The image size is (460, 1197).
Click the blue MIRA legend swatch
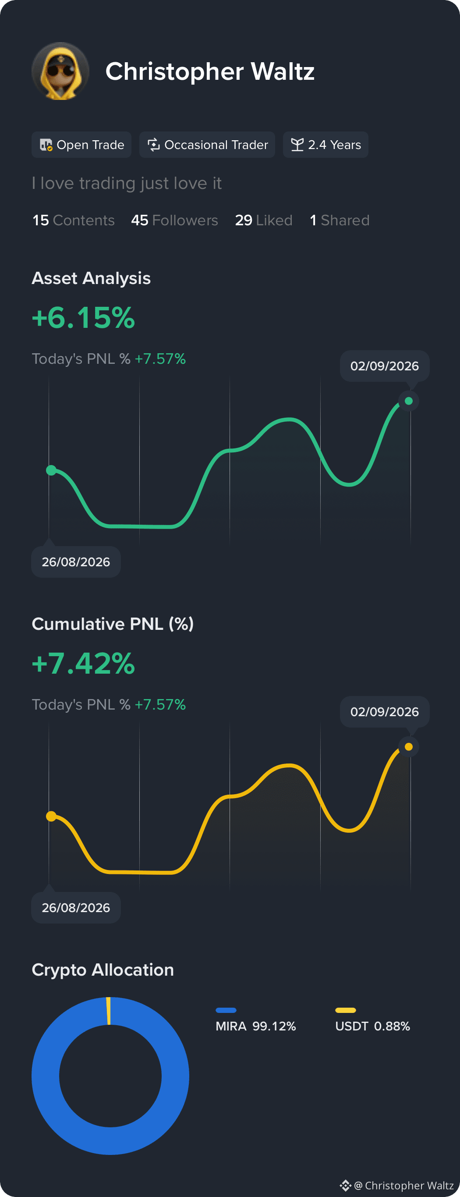coord(226,1010)
